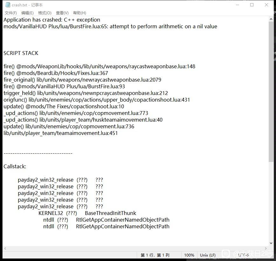
Task: Click the last payday2_win32_release callstack line
Action: click(x=60, y=206)
